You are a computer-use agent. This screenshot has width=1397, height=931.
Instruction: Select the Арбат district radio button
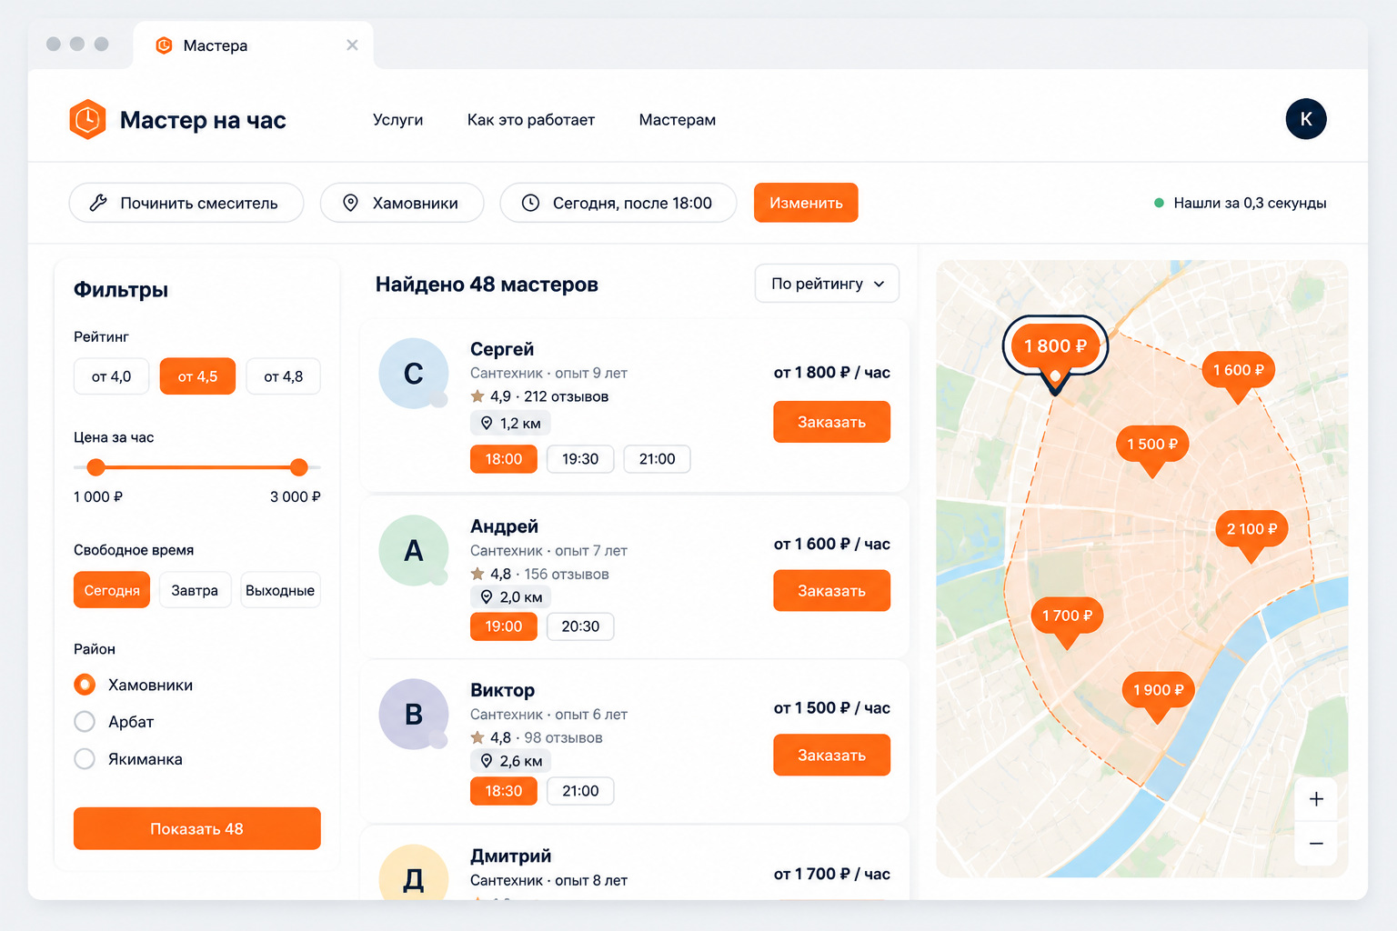click(85, 722)
